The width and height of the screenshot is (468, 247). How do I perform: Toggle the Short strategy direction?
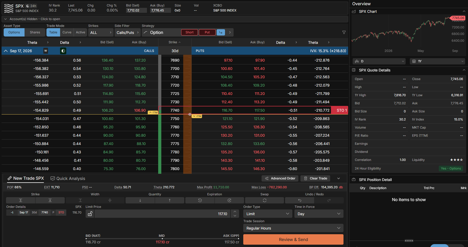(189, 32)
